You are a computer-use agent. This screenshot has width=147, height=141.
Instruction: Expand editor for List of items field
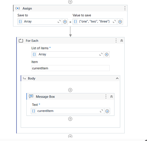pos(101,54)
